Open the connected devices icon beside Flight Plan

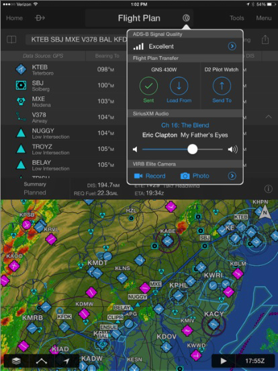click(x=186, y=18)
